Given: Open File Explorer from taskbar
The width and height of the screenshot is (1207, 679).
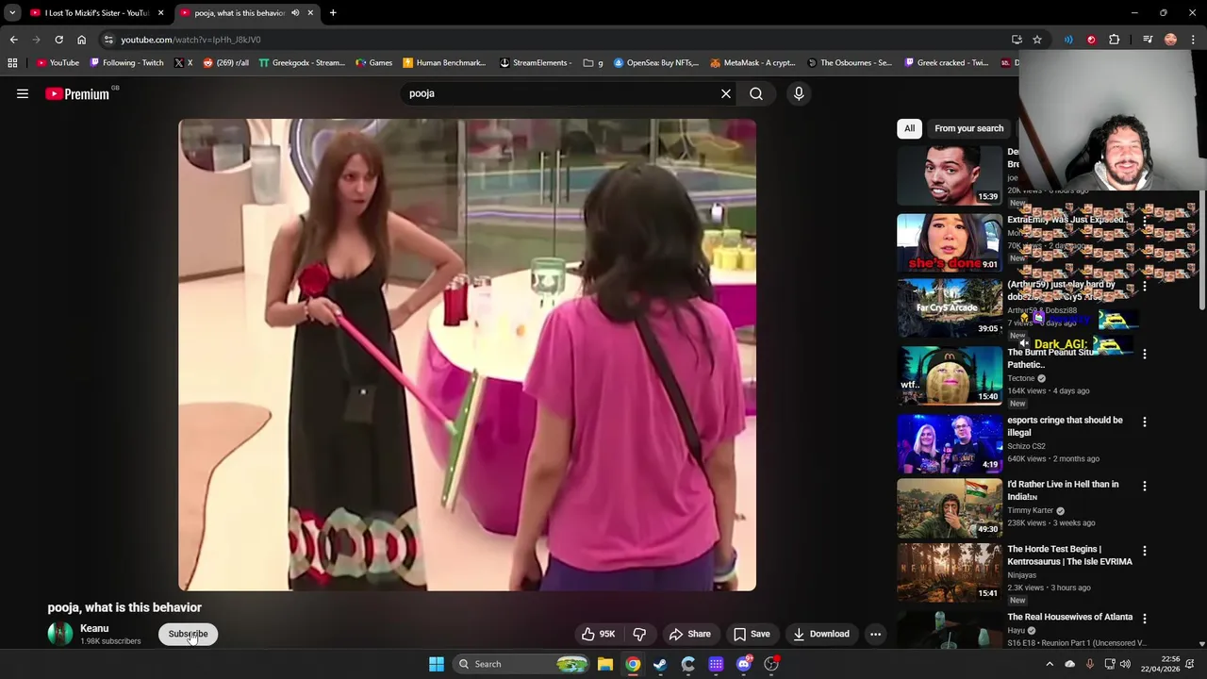Looking at the screenshot, I should click(605, 664).
